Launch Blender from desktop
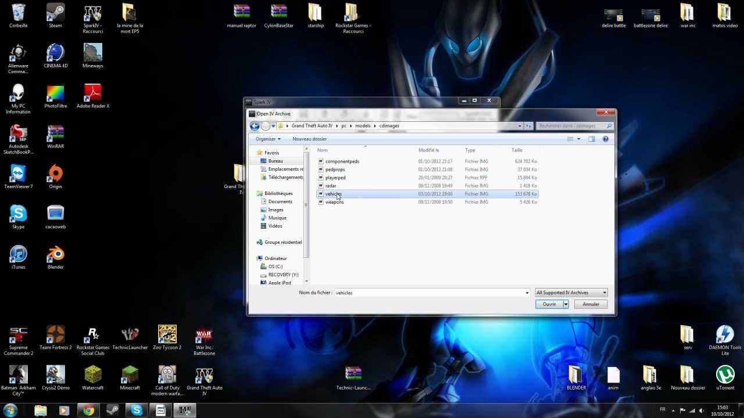This screenshot has width=744, height=418. click(x=55, y=257)
